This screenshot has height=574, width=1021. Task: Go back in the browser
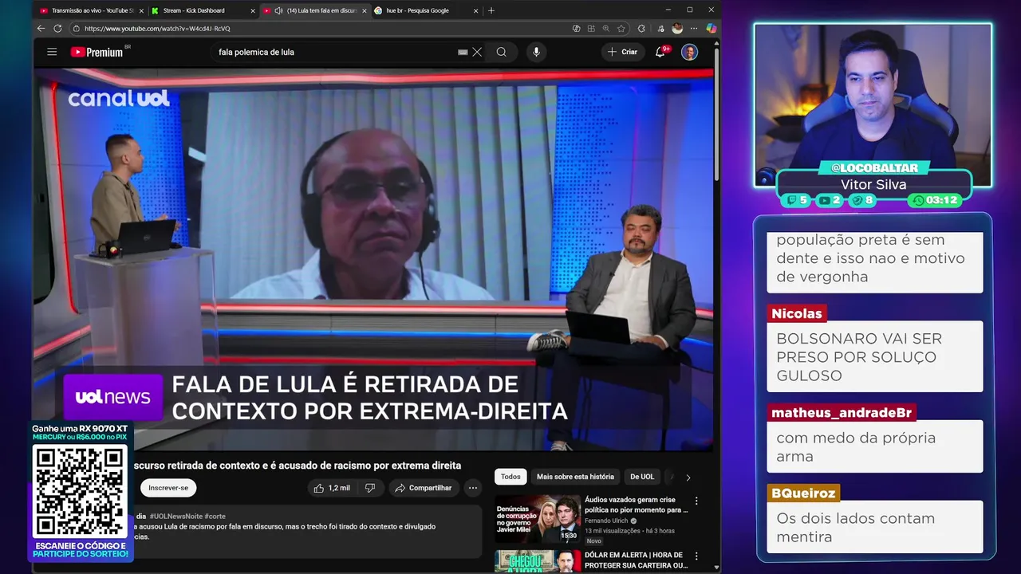pyautogui.click(x=41, y=28)
